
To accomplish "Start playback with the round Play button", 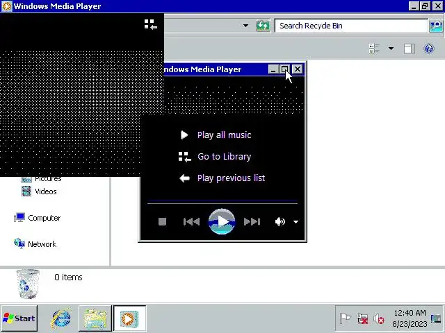I will pyautogui.click(x=222, y=221).
